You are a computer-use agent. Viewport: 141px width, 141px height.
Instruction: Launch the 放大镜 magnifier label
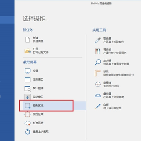107,61
